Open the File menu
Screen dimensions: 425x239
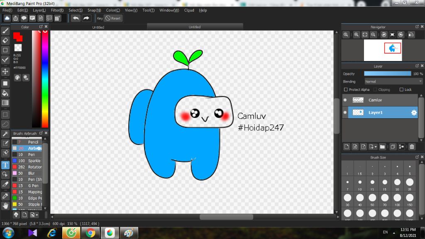click(7, 10)
